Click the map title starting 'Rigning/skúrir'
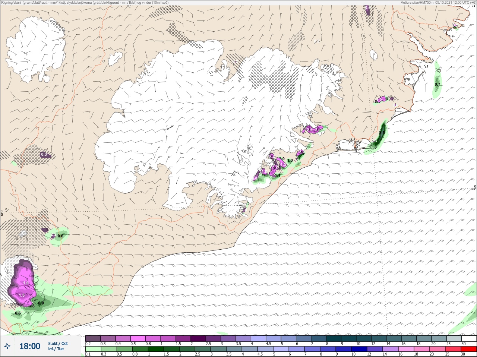The image size is (477, 357). [85, 2]
